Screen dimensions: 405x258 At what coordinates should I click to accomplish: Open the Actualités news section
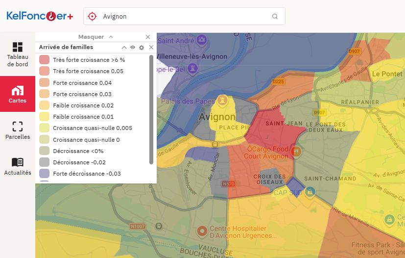tap(18, 166)
